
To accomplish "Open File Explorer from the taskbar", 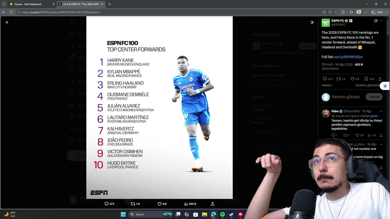I will pos(204,214).
